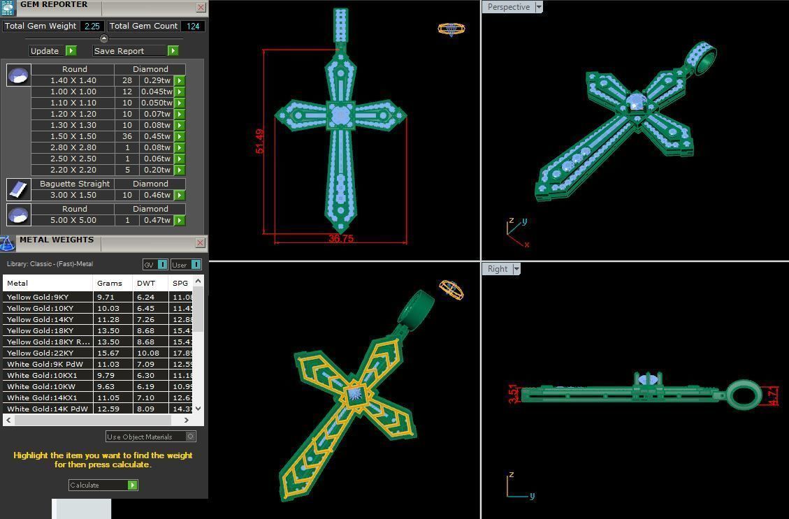The width and height of the screenshot is (789, 519).
Task: Select the Yellow Gold:9KY row
Action: [x=98, y=297]
